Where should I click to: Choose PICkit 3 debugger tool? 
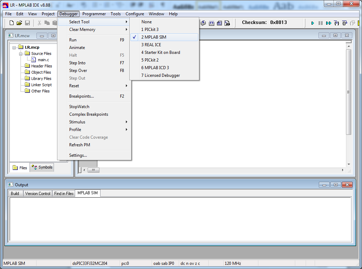pos(164,29)
